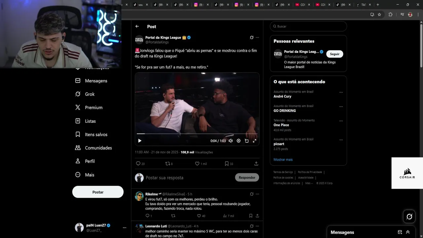
Task: Go back using the Post arrow
Action: pyautogui.click(x=137, y=26)
